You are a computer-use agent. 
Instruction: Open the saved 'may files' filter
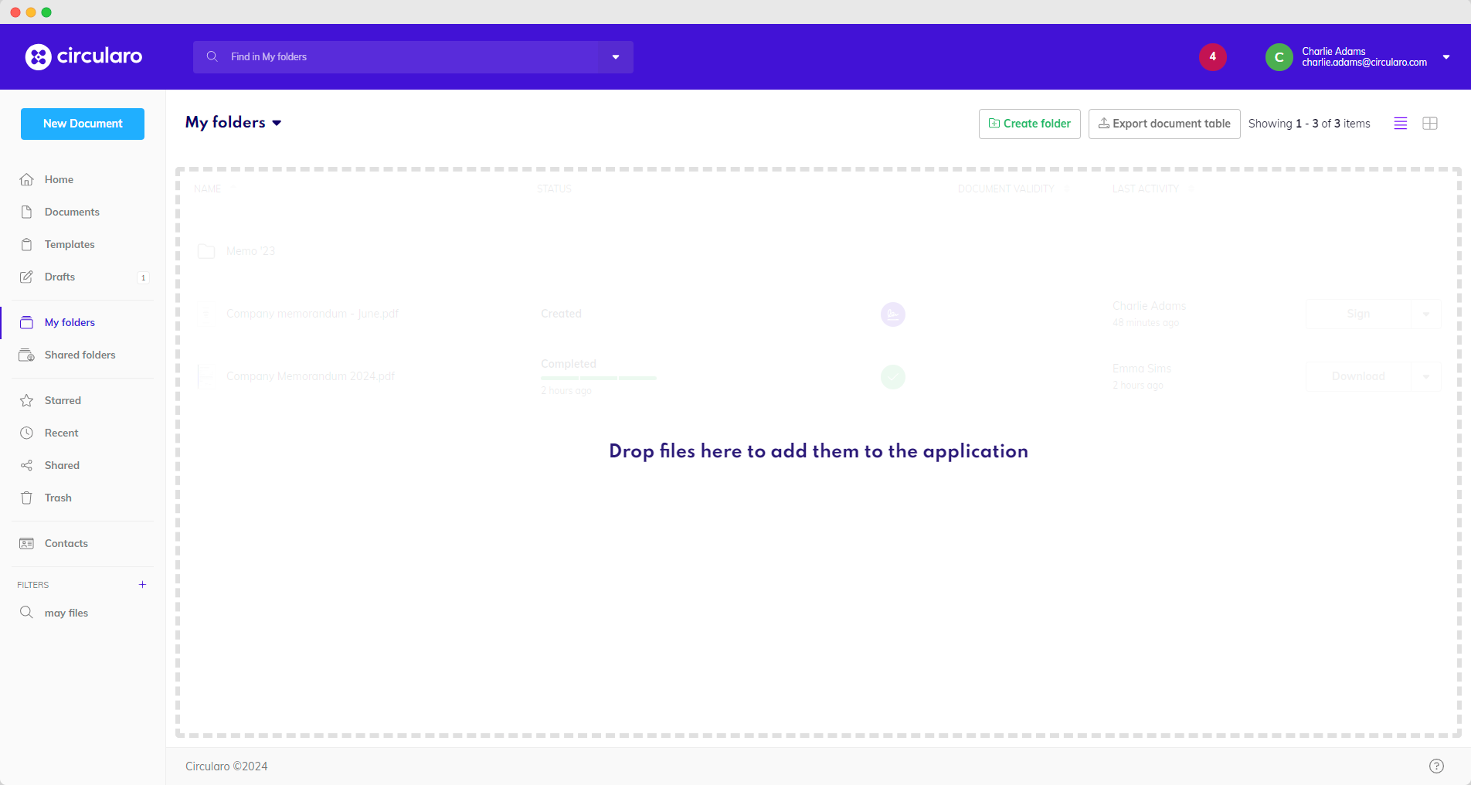tap(66, 613)
